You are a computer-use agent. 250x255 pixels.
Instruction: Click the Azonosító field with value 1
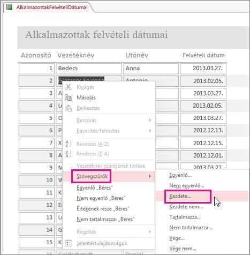pyautogui.click(x=36, y=69)
